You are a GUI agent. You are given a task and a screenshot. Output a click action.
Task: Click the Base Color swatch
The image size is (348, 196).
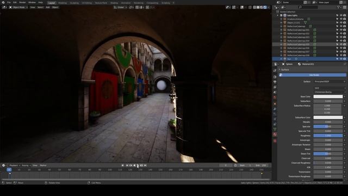click(x=328, y=97)
